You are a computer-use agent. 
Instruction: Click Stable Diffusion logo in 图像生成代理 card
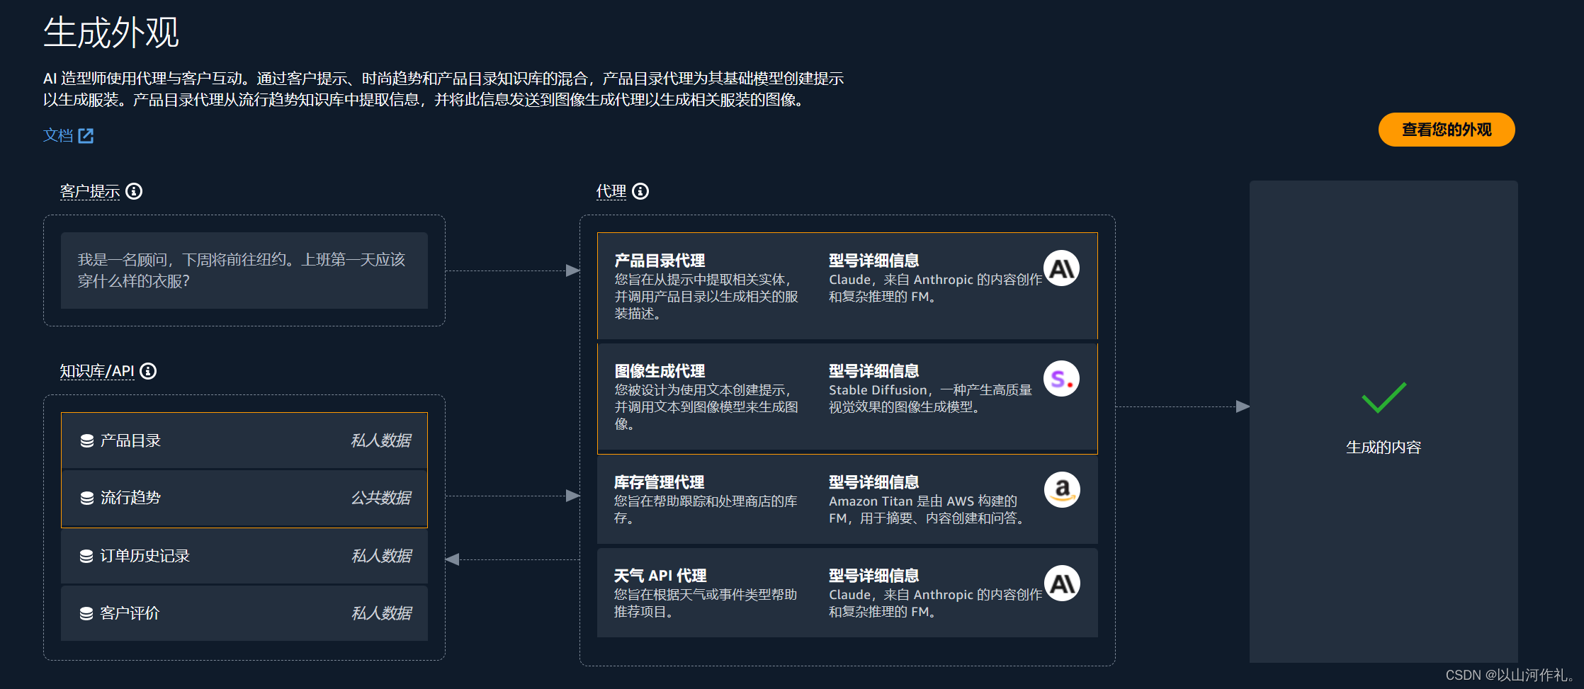[x=1062, y=379]
